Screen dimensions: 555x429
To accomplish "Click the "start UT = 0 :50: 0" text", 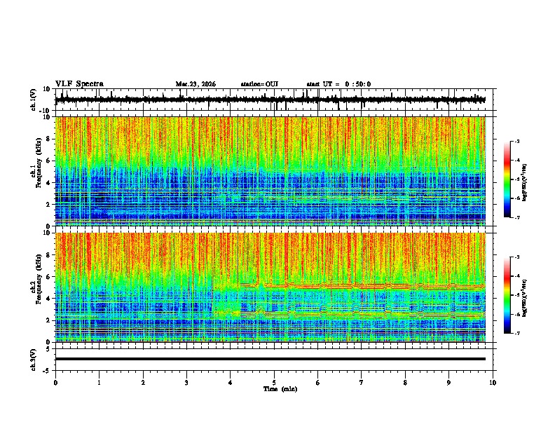I will click(338, 84).
